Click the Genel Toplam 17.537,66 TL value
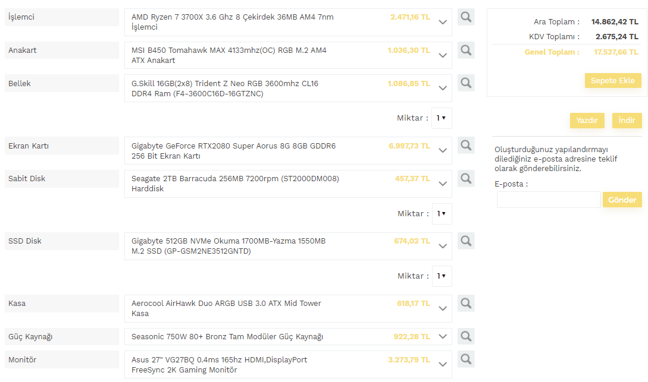Screen dimensions: 648x382 [x=616, y=52]
